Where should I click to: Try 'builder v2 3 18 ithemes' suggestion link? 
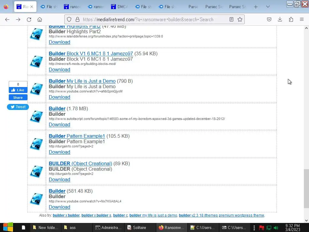pos(221,215)
